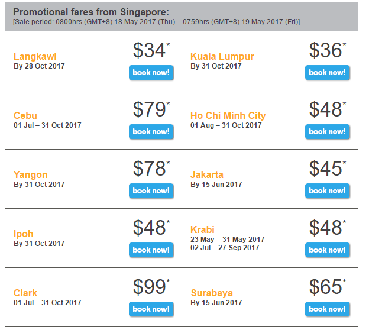The image size is (369, 330).
Task: Click the Clark destination name
Action: point(25,293)
